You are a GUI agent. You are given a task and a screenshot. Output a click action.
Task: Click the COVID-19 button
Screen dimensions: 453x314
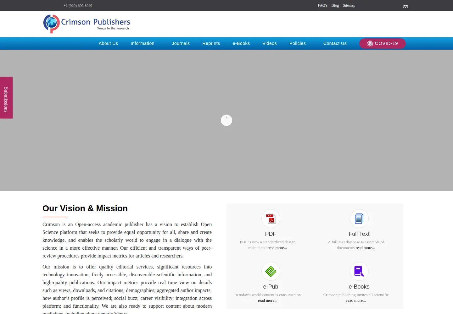point(383,43)
